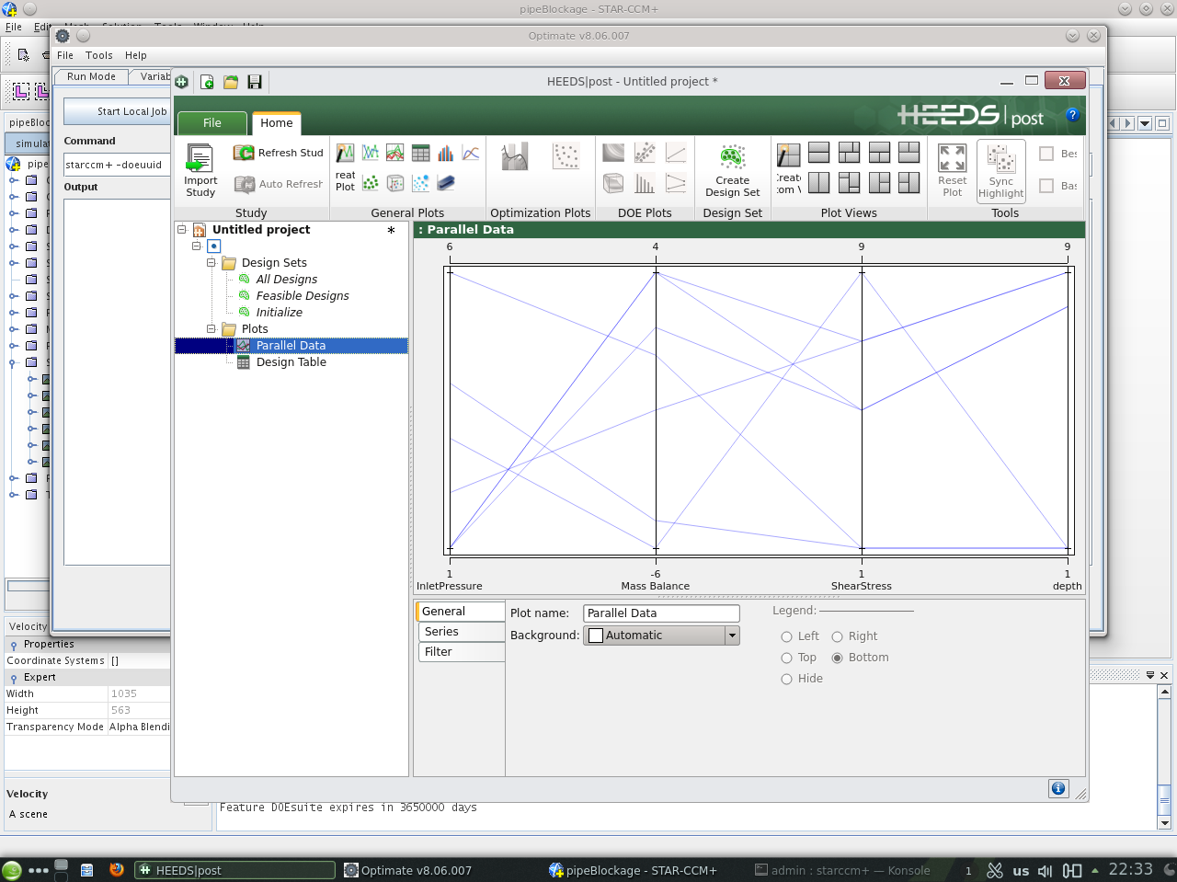This screenshot has height=882, width=1177.
Task: Click the STAR-CCM+ output vertical scrollbar thumb
Action: pyautogui.click(x=1164, y=798)
